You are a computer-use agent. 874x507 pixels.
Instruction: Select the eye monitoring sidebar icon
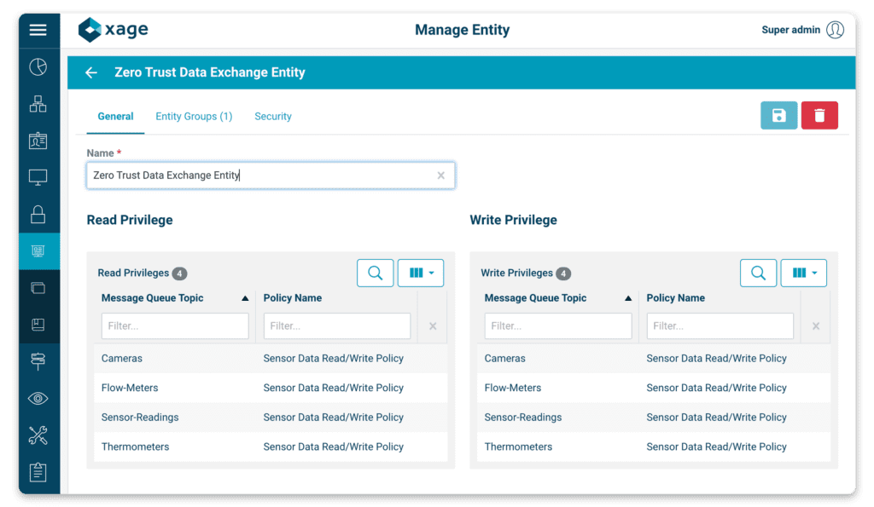(38, 398)
